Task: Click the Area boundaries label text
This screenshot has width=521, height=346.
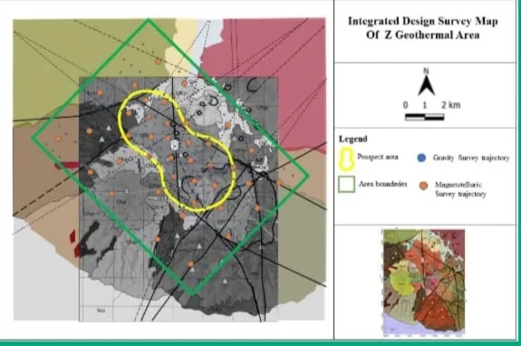Action: click(382, 184)
